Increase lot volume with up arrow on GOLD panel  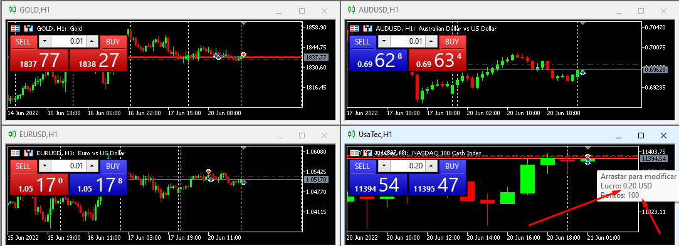coord(92,41)
